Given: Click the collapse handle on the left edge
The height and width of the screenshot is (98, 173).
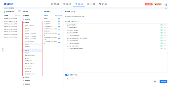Looking at the screenshot, I should tap(3, 50).
